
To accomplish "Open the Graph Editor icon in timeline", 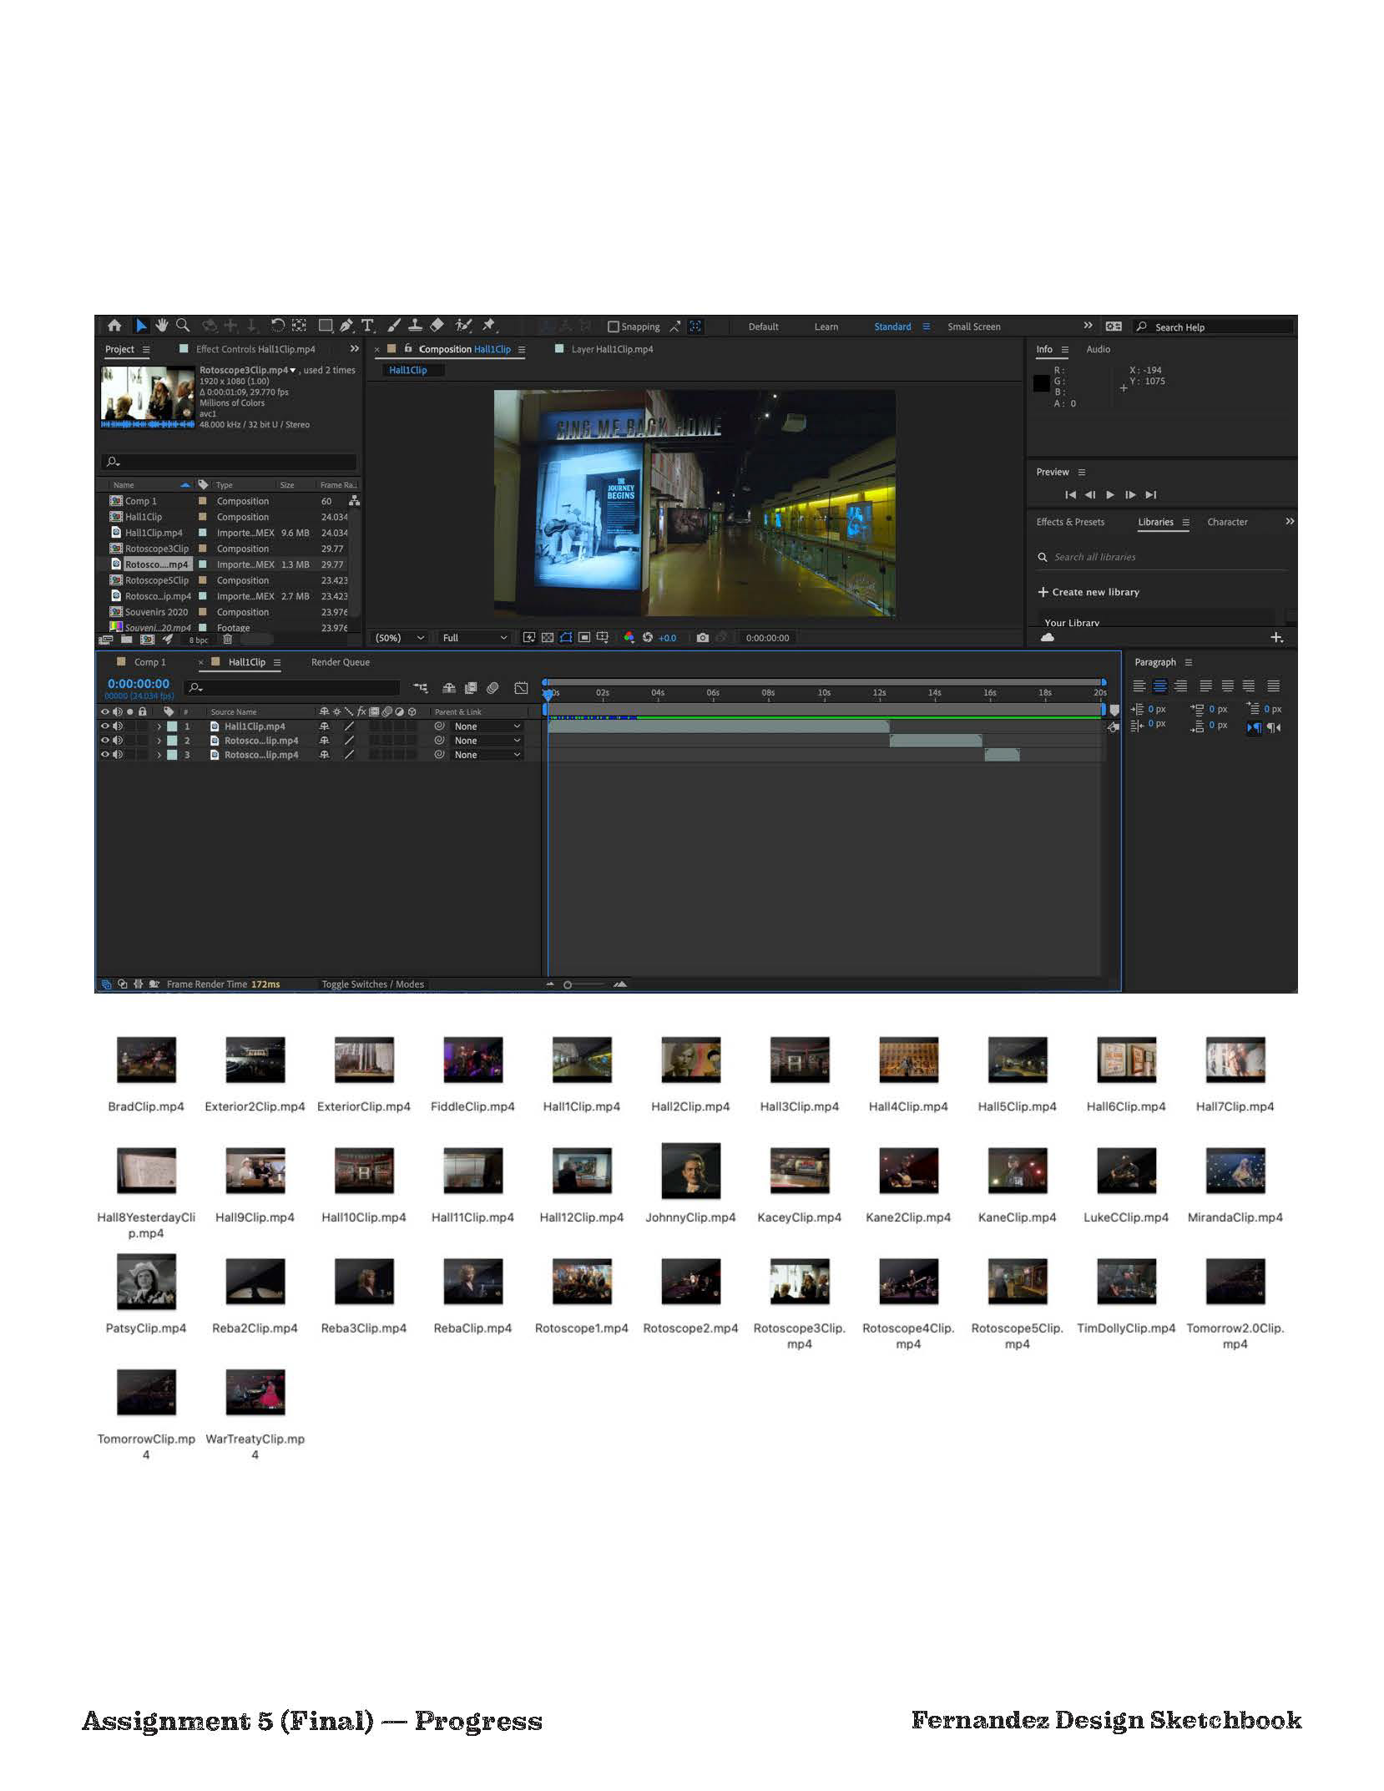I will pos(521,688).
